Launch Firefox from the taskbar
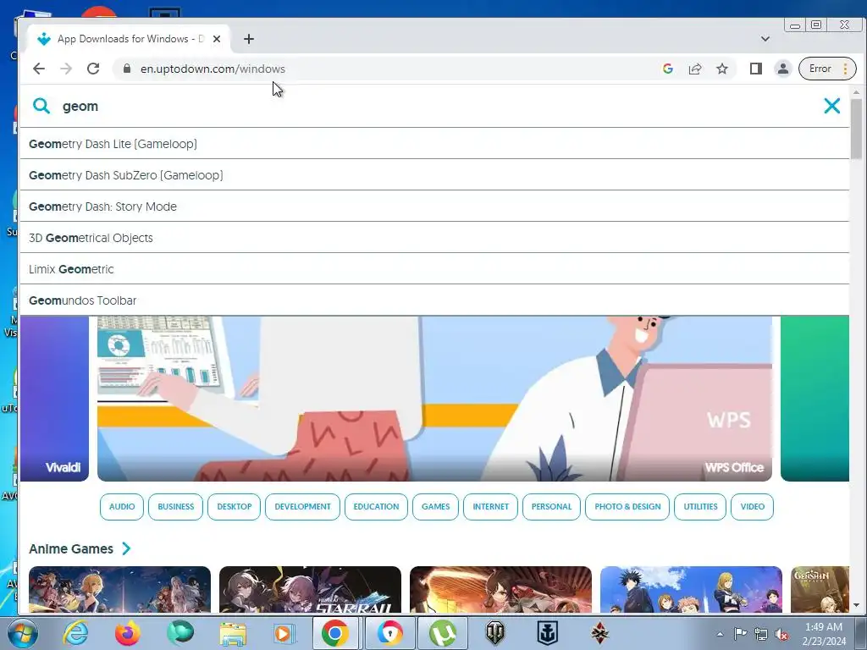867x650 pixels. click(127, 633)
